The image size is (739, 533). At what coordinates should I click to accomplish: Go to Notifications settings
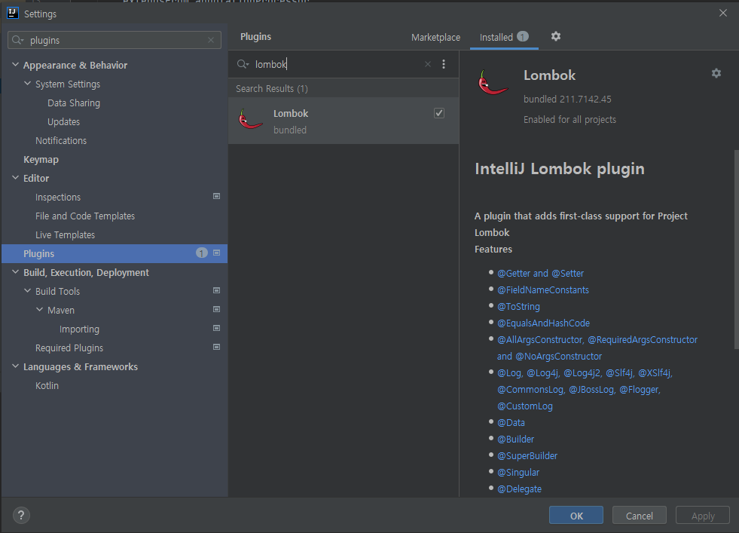61,140
